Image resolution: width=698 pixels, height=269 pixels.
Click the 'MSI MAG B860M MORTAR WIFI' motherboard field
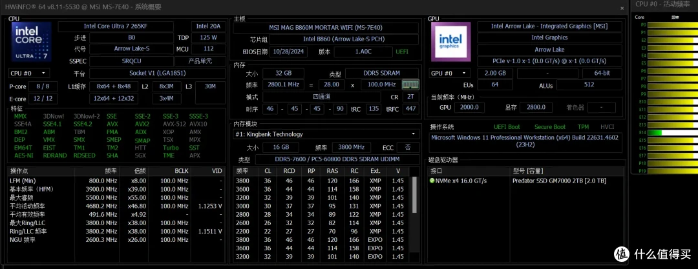326,27
